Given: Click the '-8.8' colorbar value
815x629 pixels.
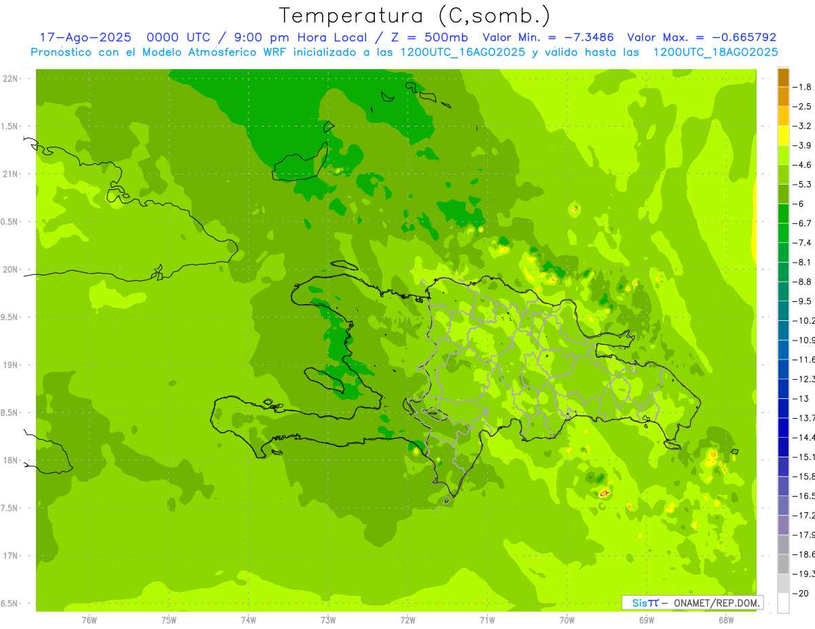Looking at the screenshot, I should click(802, 282).
